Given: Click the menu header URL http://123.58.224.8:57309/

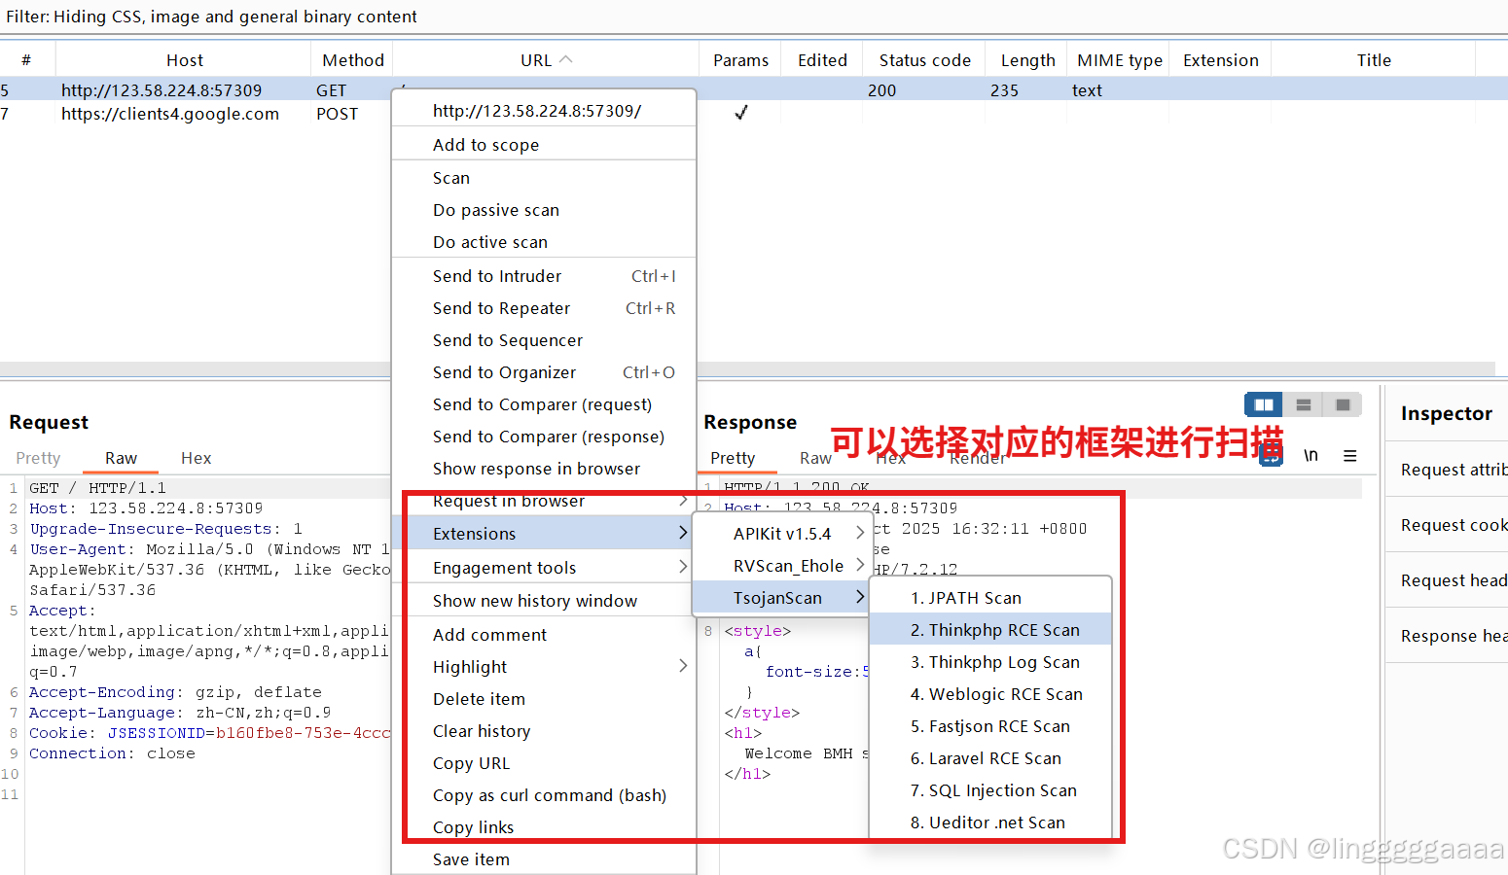Looking at the screenshot, I should [537, 111].
